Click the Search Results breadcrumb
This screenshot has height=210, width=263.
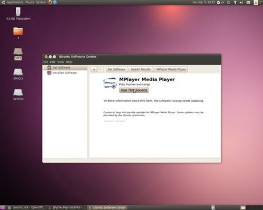click(141, 69)
